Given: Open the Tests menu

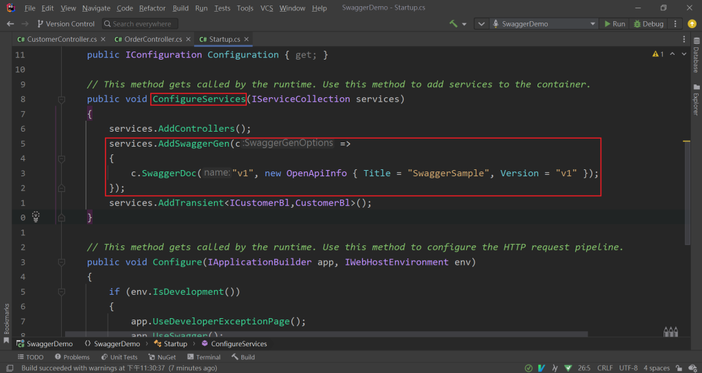Looking at the screenshot, I should [222, 8].
